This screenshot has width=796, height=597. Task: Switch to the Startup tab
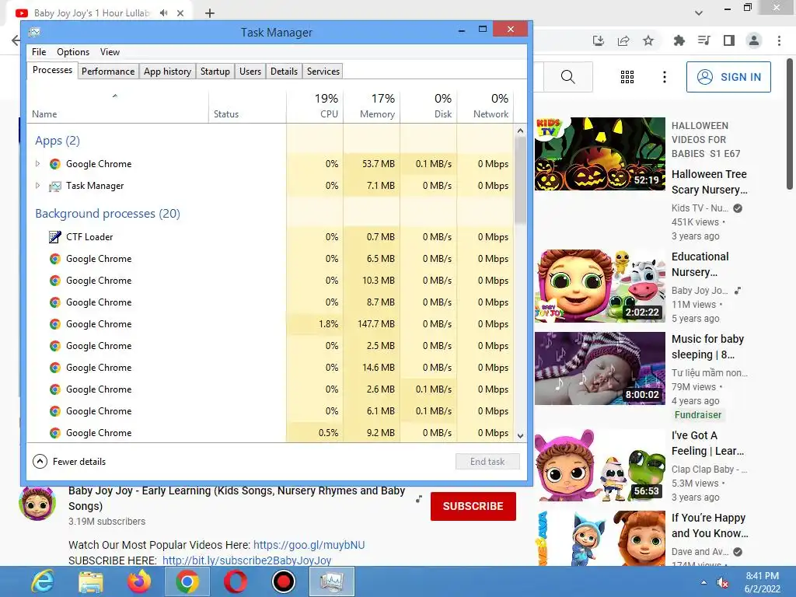point(215,72)
